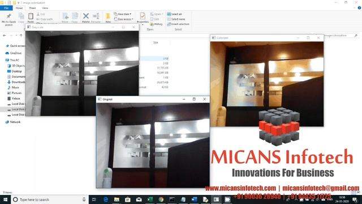Open 3D Objects folder in sidebar
Viewport: 362px width, 204px height.
(x=16, y=66)
